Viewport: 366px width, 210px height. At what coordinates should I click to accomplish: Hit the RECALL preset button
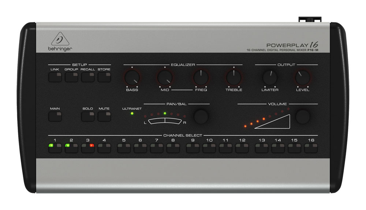(88, 77)
